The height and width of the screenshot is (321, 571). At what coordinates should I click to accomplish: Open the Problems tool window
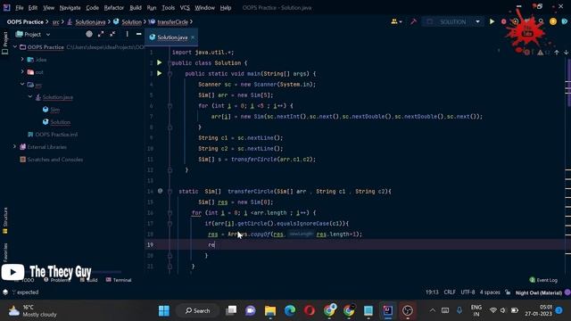coord(57,280)
